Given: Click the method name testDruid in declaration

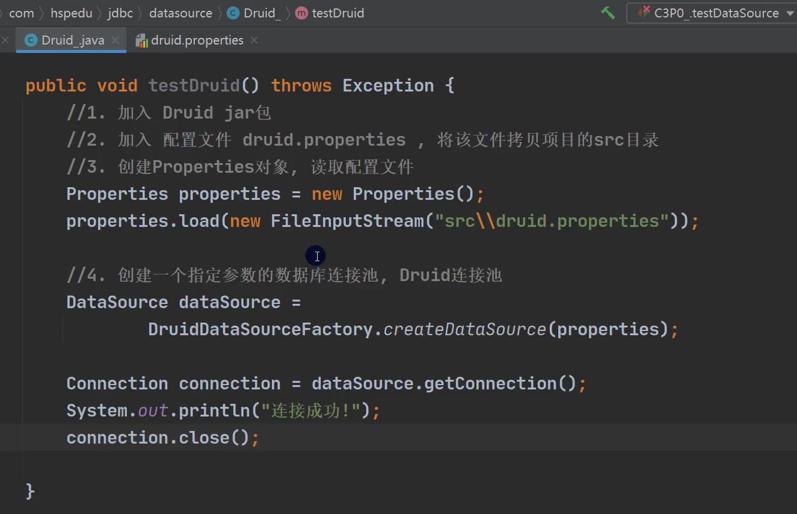Looking at the screenshot, I should pos(194,85).
